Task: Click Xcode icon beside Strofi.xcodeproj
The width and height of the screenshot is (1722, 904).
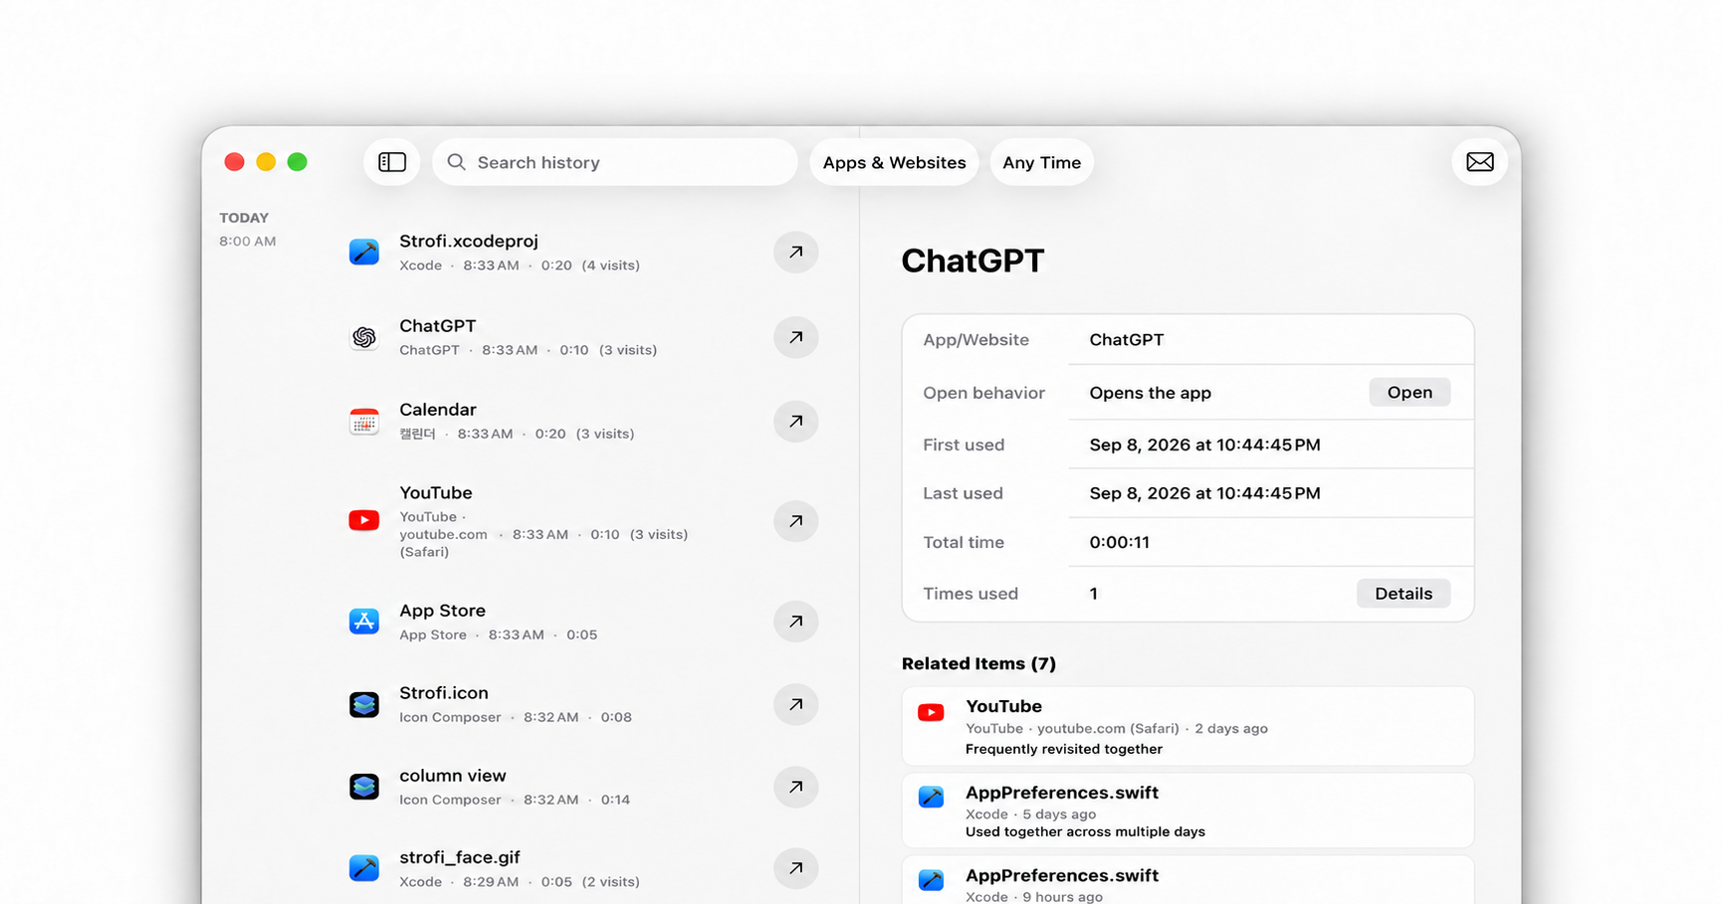Action: (364, 253)
